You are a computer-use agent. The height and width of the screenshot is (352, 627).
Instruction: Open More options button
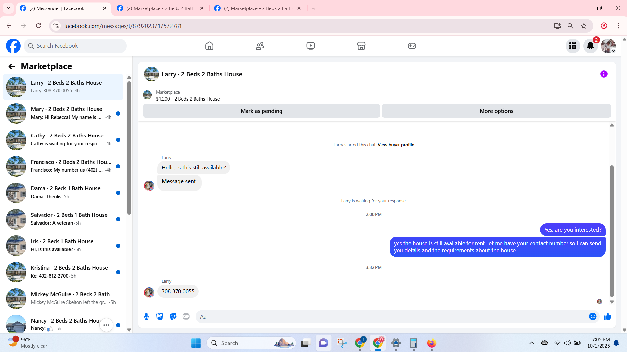[x=496, y=111]
